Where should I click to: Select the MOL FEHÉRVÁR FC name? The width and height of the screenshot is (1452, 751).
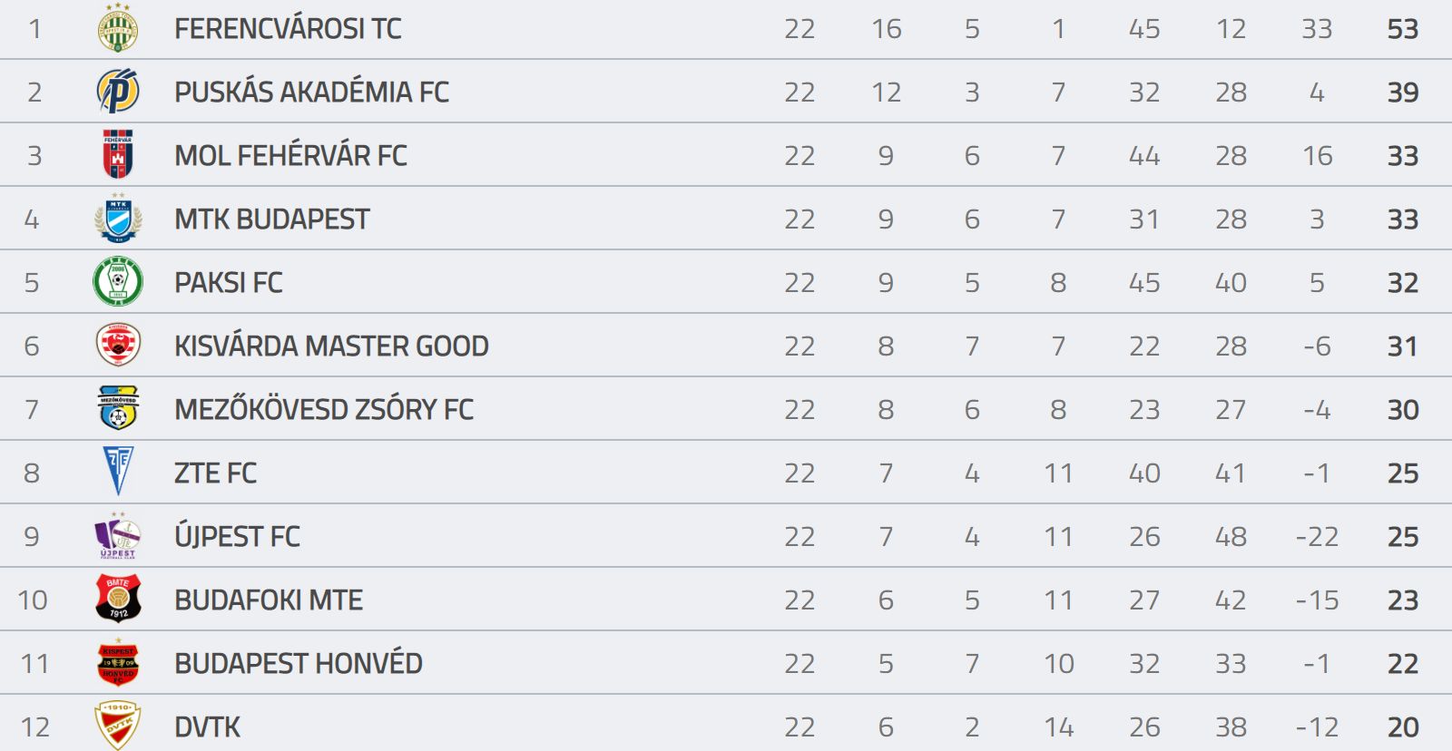[290, 156]
